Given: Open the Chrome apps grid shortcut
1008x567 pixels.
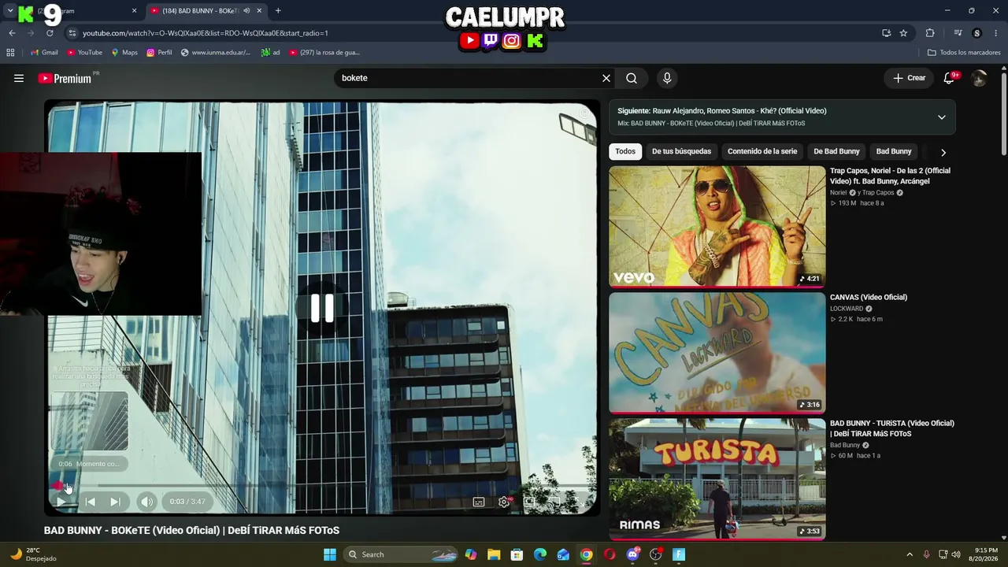Looking at the screenshot, I should click(10, 53).
